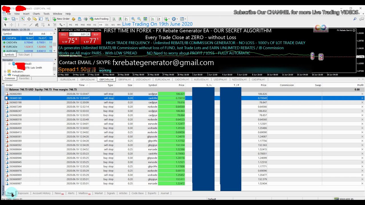Zoom in on the chart
365x205 pixels.
click(133, 19)
